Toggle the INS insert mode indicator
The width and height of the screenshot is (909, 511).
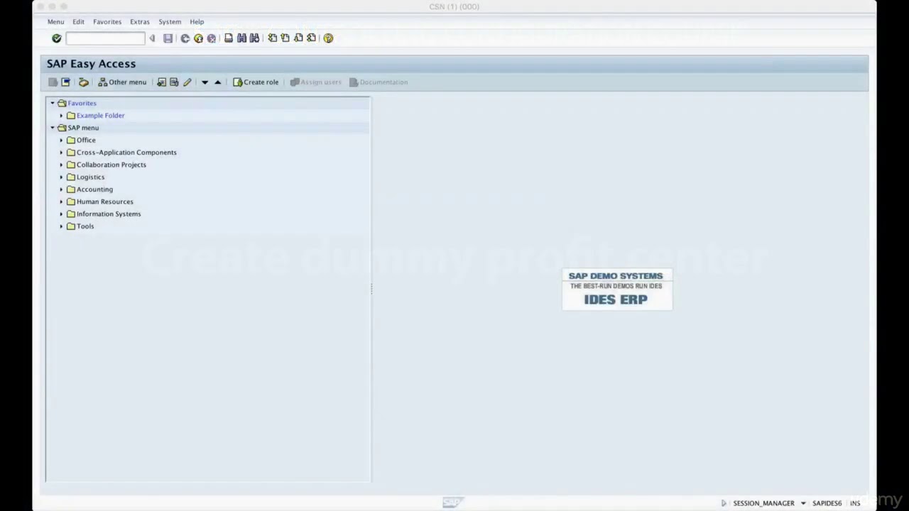855,503
